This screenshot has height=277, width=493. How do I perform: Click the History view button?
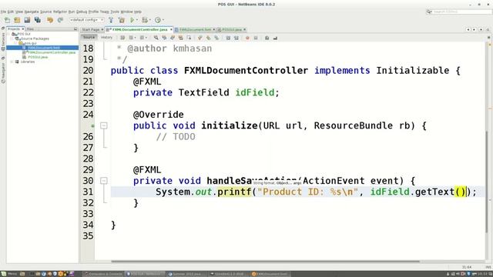point(106,38)
